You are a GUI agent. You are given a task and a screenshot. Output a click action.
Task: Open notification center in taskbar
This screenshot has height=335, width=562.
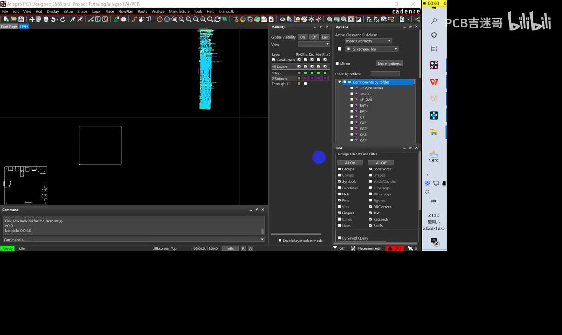(435, 241)
